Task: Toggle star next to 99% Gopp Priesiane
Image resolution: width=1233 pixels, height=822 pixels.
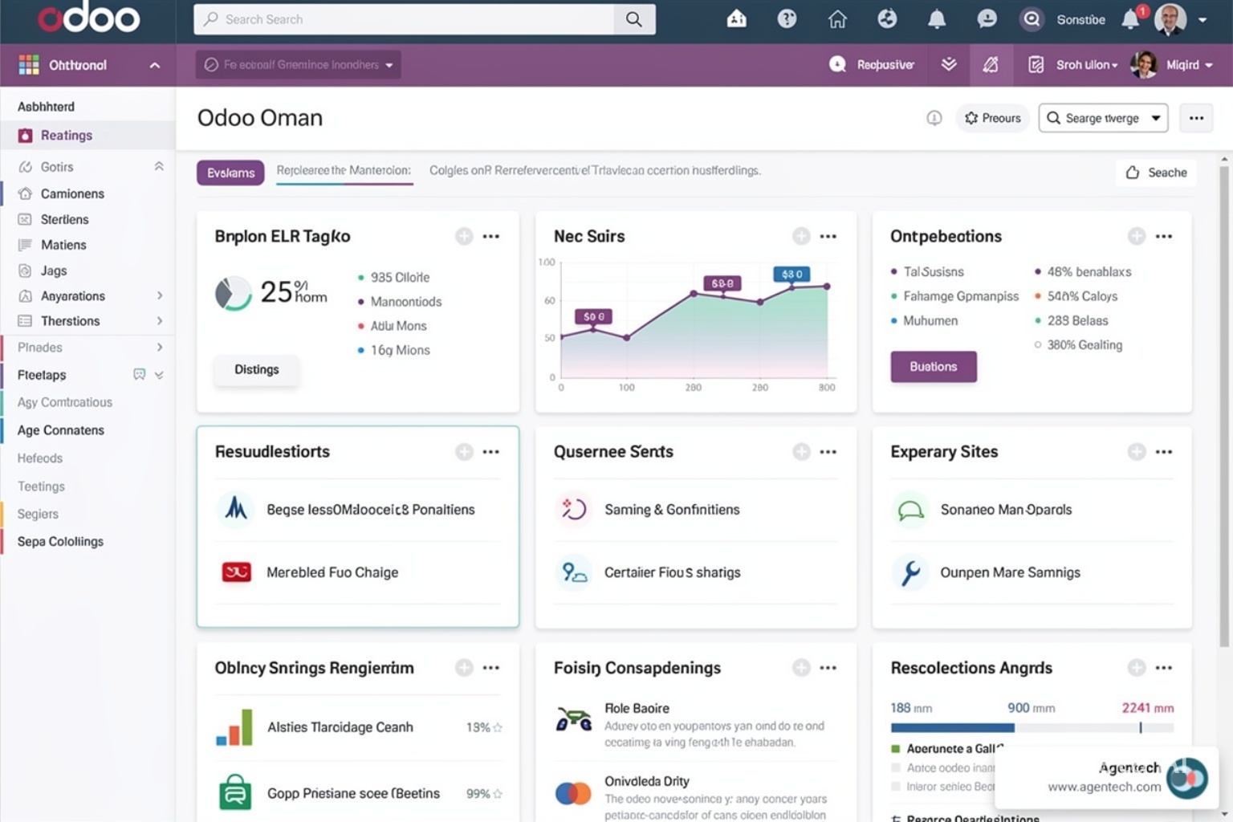Action: pos(498,794)
